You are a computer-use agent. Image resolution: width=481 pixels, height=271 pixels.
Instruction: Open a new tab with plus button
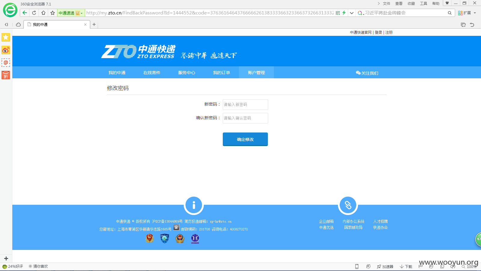(x=94, y=24)
